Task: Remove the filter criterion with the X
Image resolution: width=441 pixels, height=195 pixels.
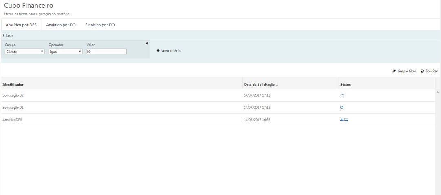Action: pos(147,43)
